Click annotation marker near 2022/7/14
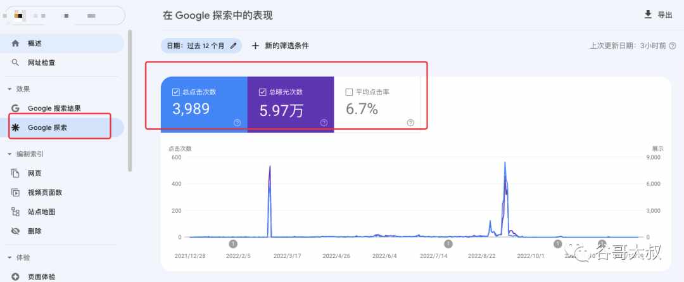 pos(448,243)
